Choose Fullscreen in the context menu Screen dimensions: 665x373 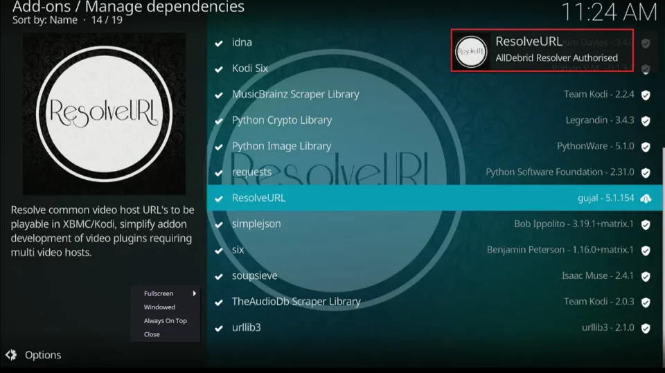[159, 293]
